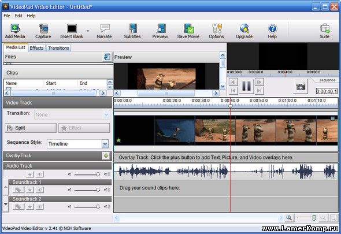Click the green star on first video clip

coord(118,140)
